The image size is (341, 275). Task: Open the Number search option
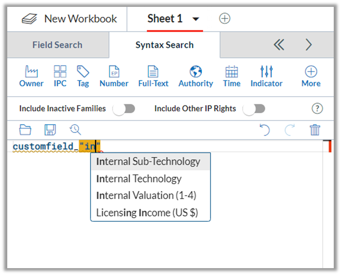(x=114, y=71)
